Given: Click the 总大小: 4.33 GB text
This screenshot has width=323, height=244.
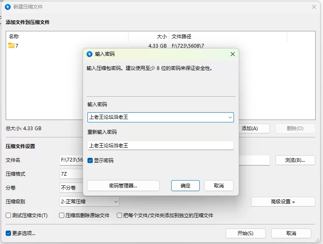Looking at the screenshot, I should point(24,128).
